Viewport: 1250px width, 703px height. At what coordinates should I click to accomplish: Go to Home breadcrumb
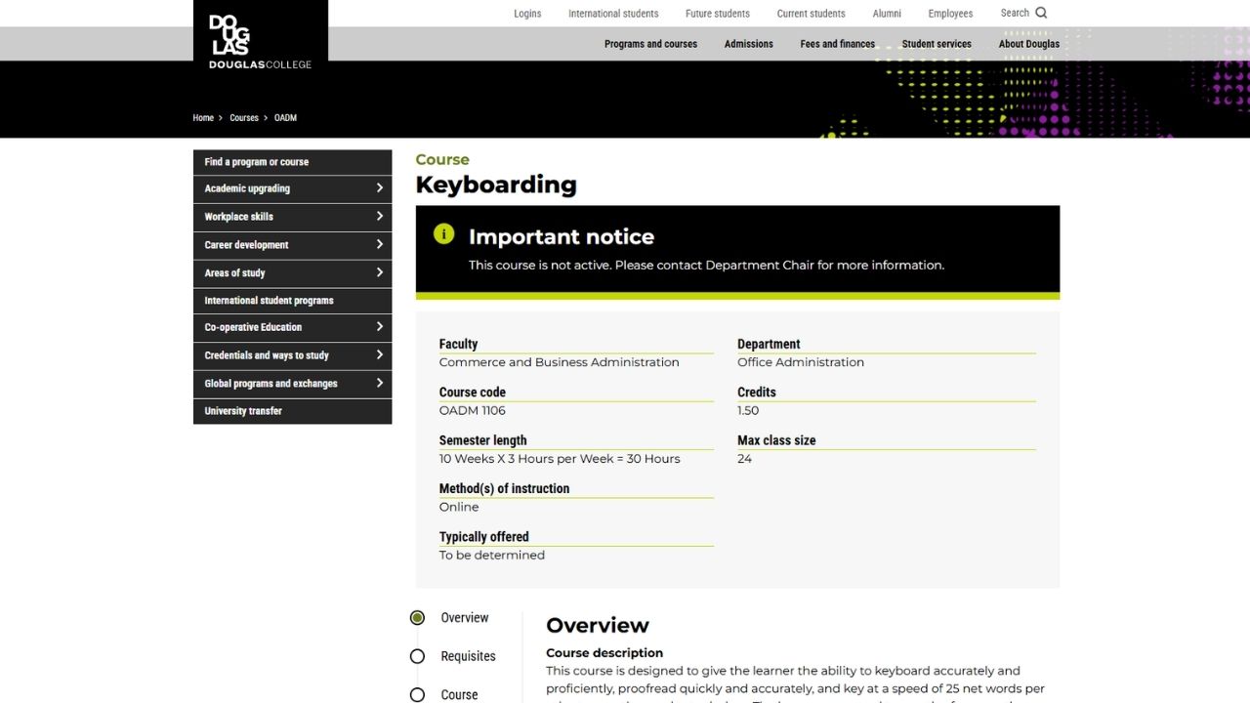[203, 118]
